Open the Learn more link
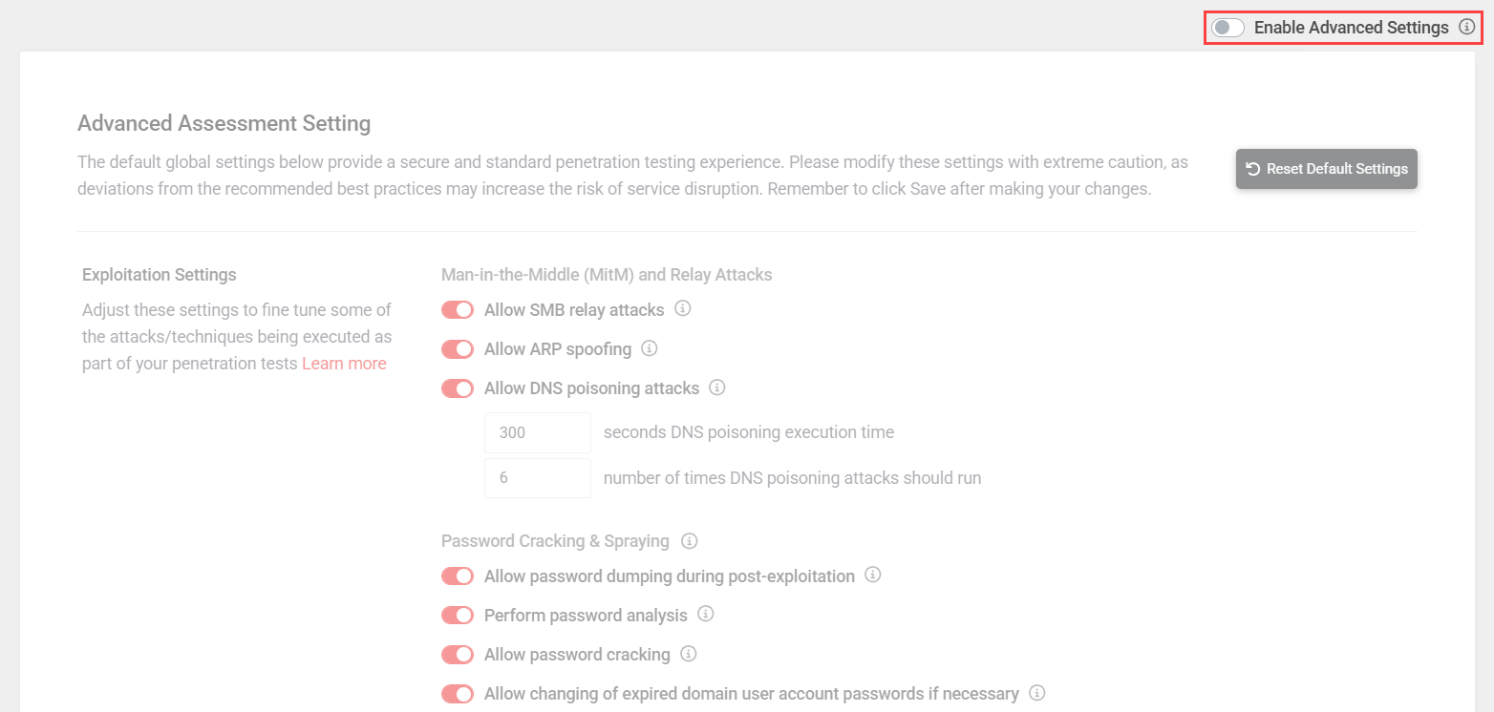Image resolution: width=1494 pixels, height=712 pixels. point(344,364)
